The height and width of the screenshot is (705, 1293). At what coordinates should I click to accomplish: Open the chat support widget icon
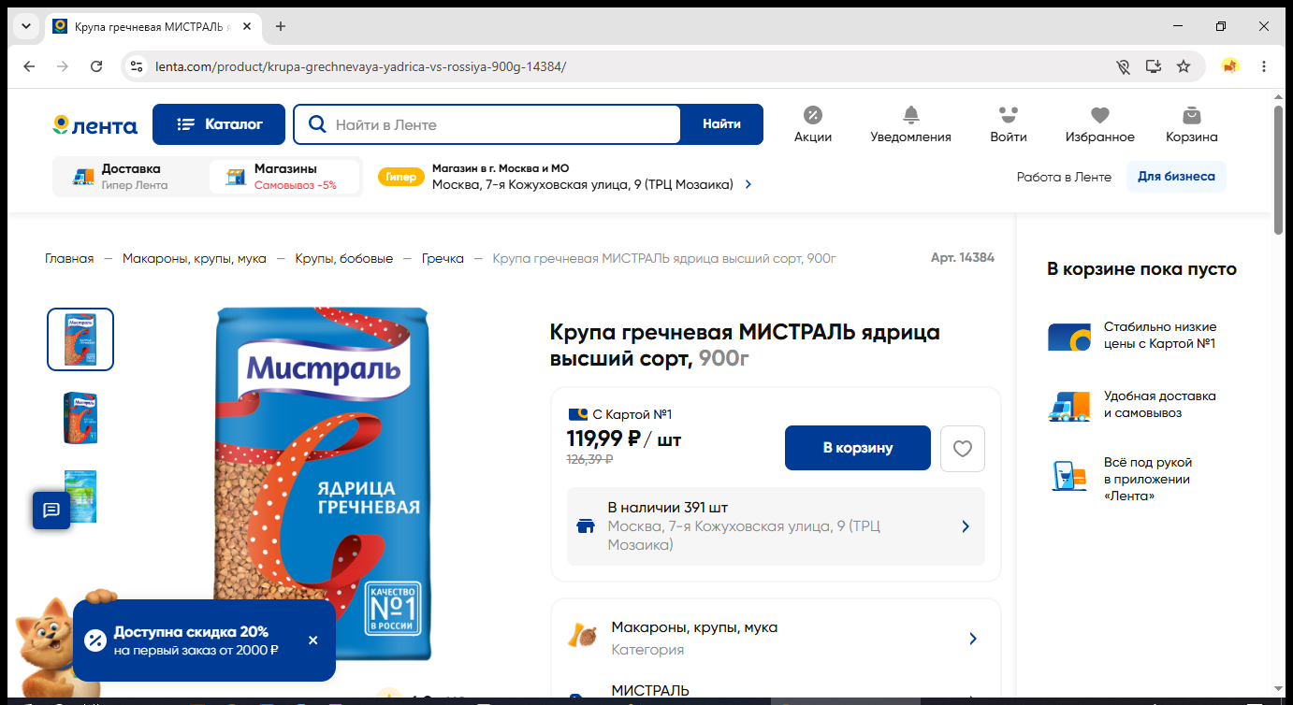point(51,511)
